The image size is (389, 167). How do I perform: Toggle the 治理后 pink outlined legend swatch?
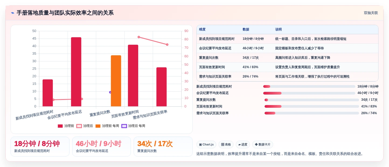click(x=79, y=126)
